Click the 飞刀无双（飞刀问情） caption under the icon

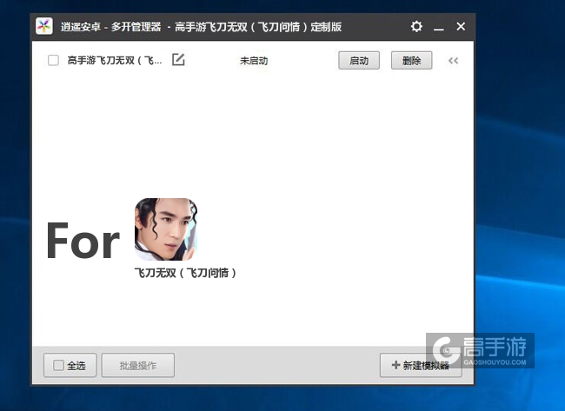tap(185, 273)
